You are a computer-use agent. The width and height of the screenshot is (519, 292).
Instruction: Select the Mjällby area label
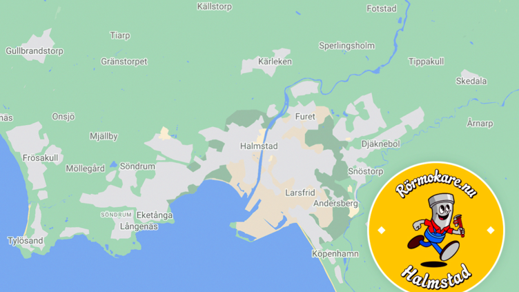(x=104, y=137)
